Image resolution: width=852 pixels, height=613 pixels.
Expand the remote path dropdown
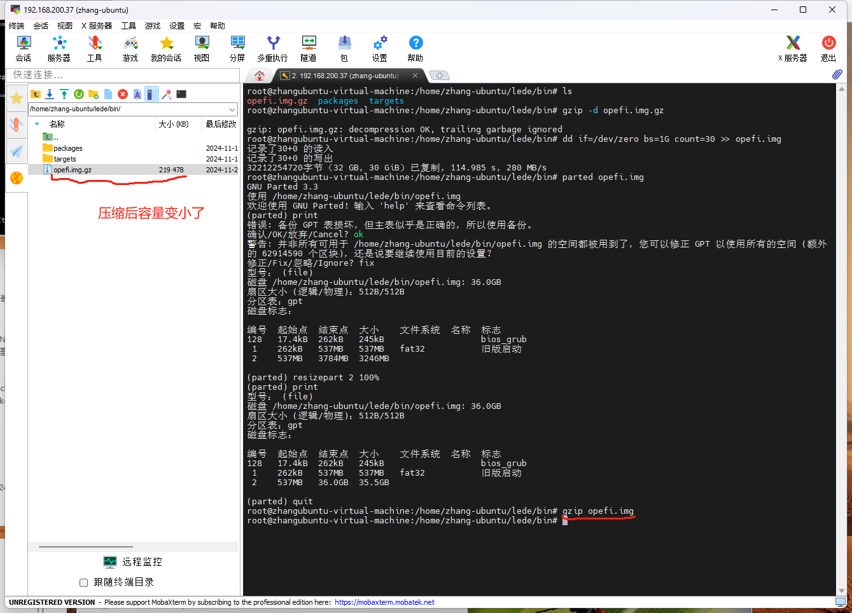(x=232, y=109)
